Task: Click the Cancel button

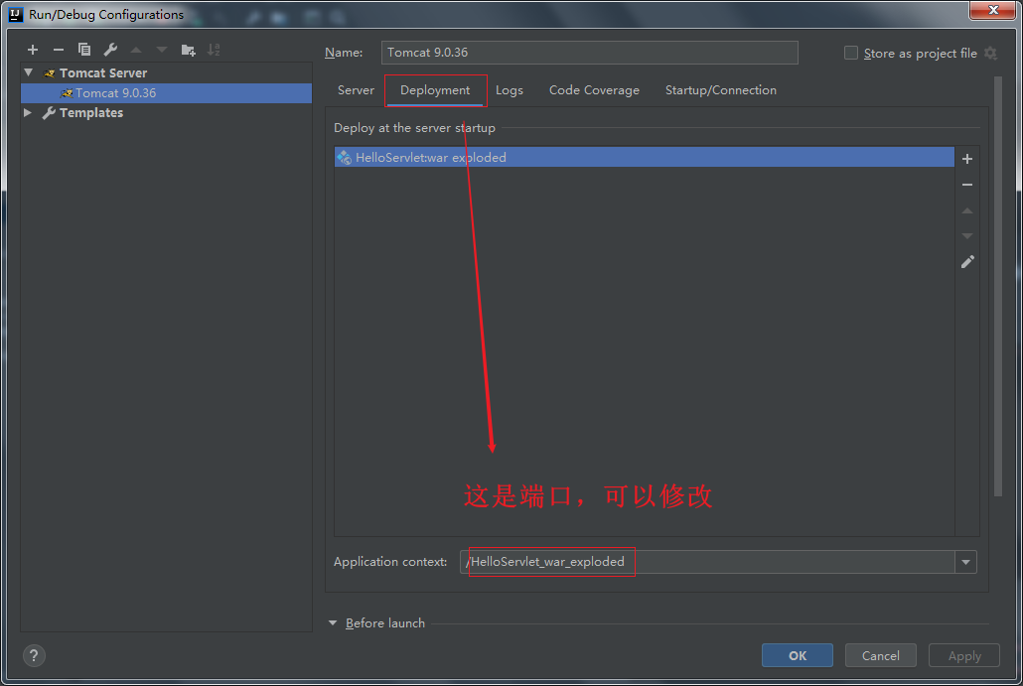Action: [x=881, y=655]
